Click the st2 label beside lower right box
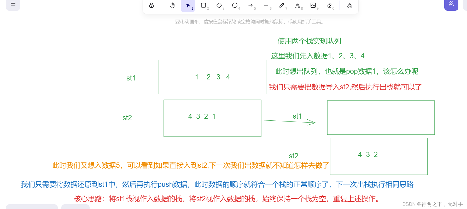Screen dimensions: 467x209 coord(294,156)
